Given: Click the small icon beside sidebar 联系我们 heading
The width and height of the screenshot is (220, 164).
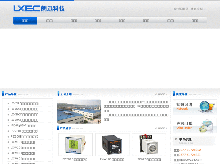Looking at the screenshot, I should click(176, 139).
